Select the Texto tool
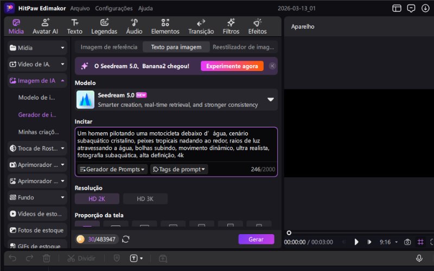This screenshot has height=271, width=434. tap(75, 27)
